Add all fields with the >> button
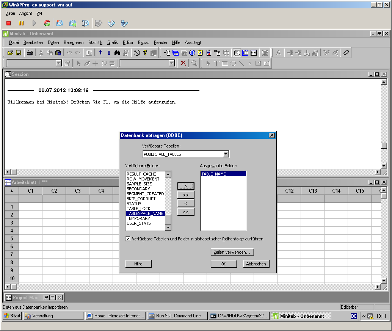 186,195
